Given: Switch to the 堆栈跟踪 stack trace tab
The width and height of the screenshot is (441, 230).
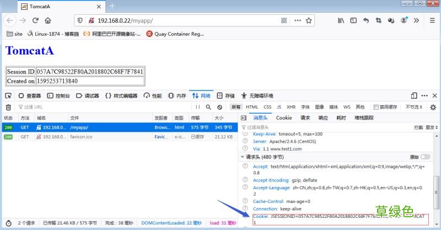Looking at the screenshot, I should [x=364, y=118].
